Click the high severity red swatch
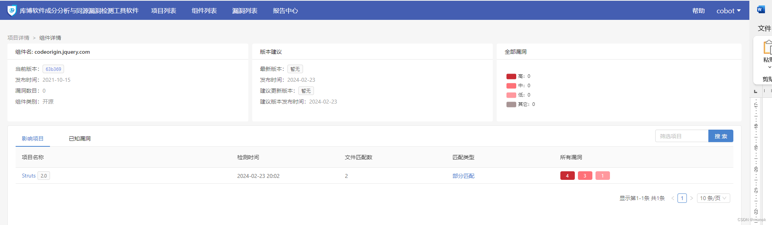Viewport: 772px width, 225px height. [511, 76]
